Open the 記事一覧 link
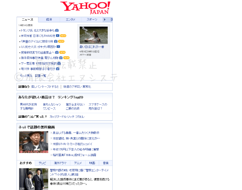 (x=40, y=76)
